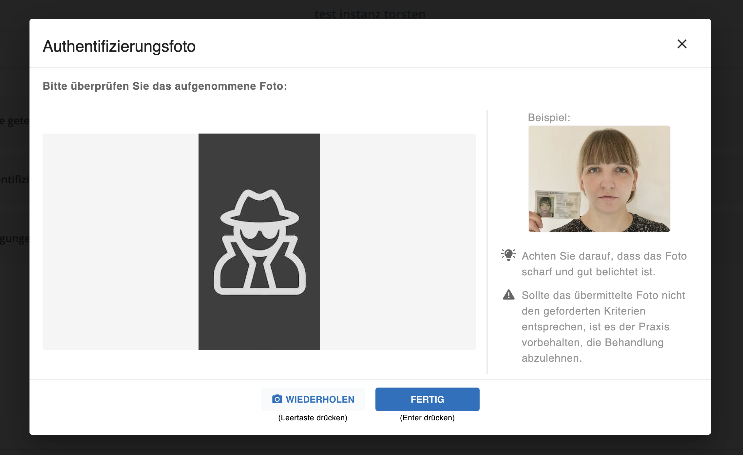Click the '(Enter drücken)' hint text
This screenshot has height=455, width=743.
coord(428,418)
